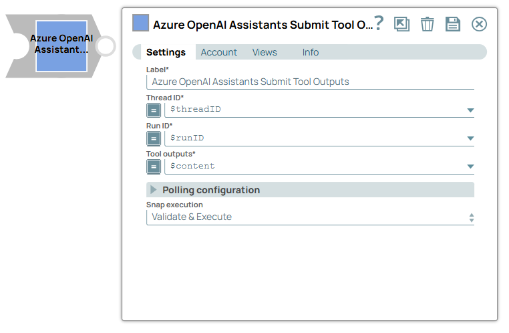
Task: Open the Snap execution dropdown
Action: [310, 217]
